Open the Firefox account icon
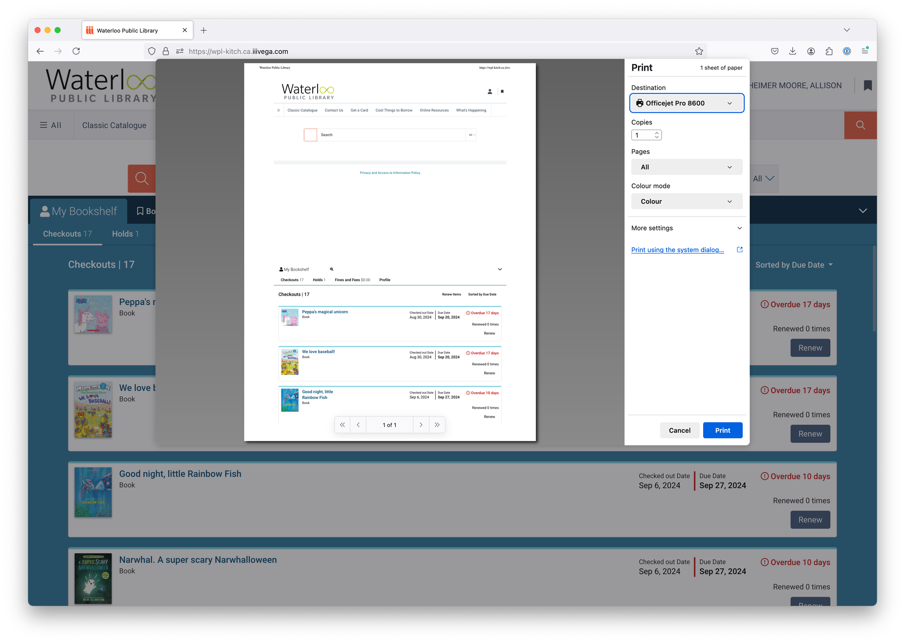 (x=811, y=51)
